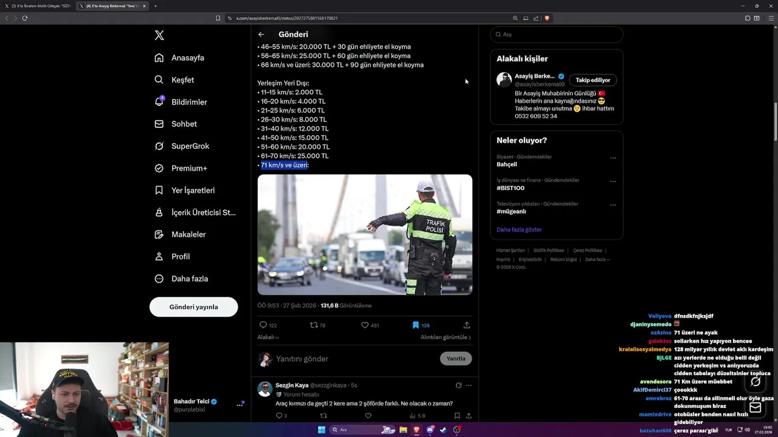Click the Gönderi yayınla button
Viewport: 778px width, 437px height.
point(193,307)
